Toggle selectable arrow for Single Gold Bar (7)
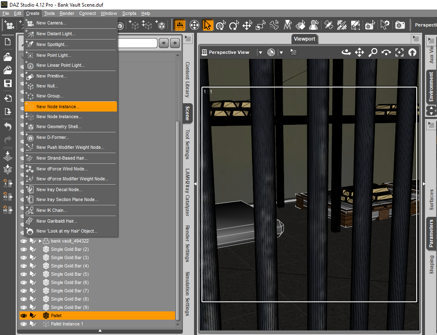 [x=33, y=291]
